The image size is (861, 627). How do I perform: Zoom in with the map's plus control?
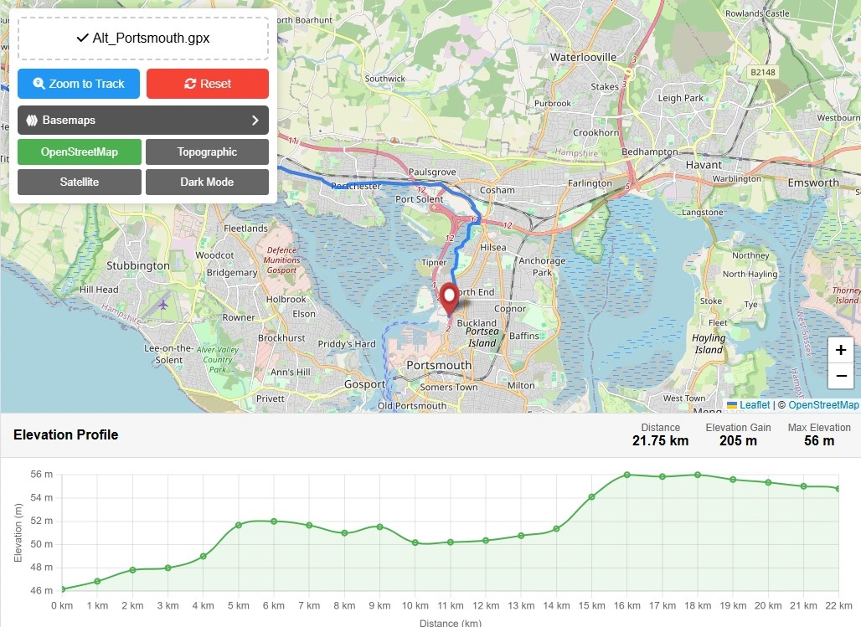pos(841,350)
